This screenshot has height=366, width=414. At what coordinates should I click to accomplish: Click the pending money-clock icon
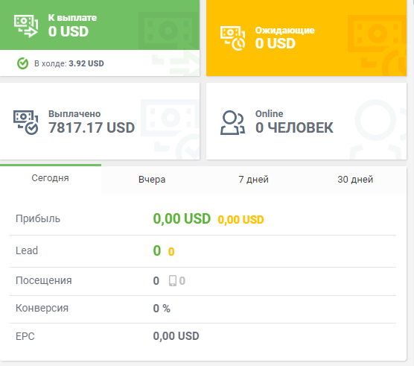tap(232, 38)
